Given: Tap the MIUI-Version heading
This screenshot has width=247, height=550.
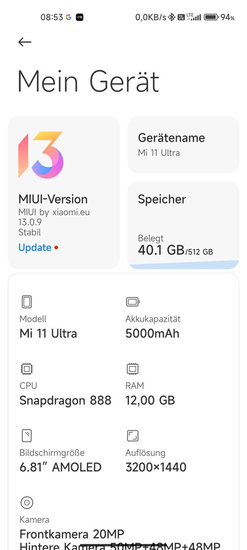Looking at the screenshot, I should [x=53, y=199].
